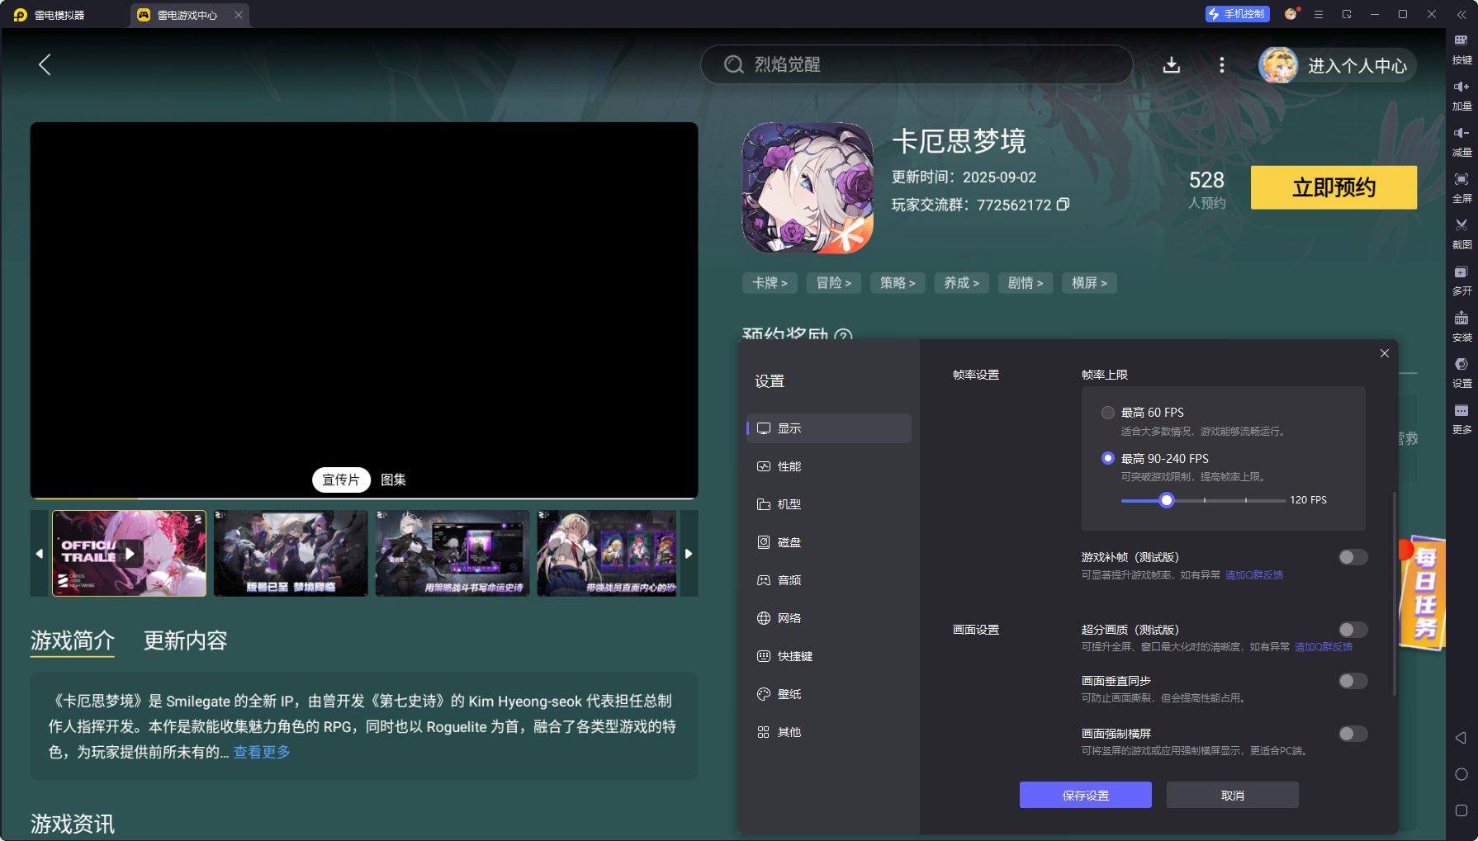Viewport: 1478px width, 841px height.
Task: Take a screenshot via the 截图 icon
Action: point(1461,232)
